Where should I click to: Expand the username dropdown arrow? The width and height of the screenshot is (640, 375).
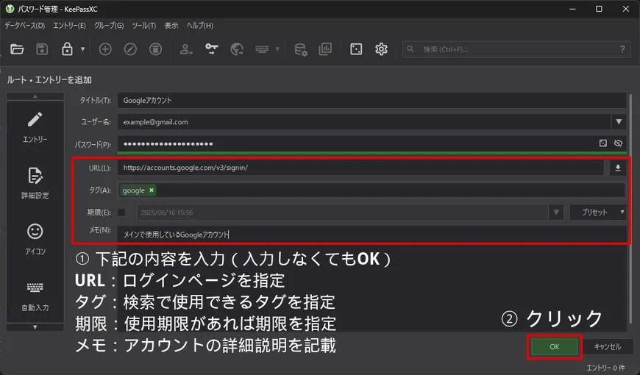tap(619, 121)
